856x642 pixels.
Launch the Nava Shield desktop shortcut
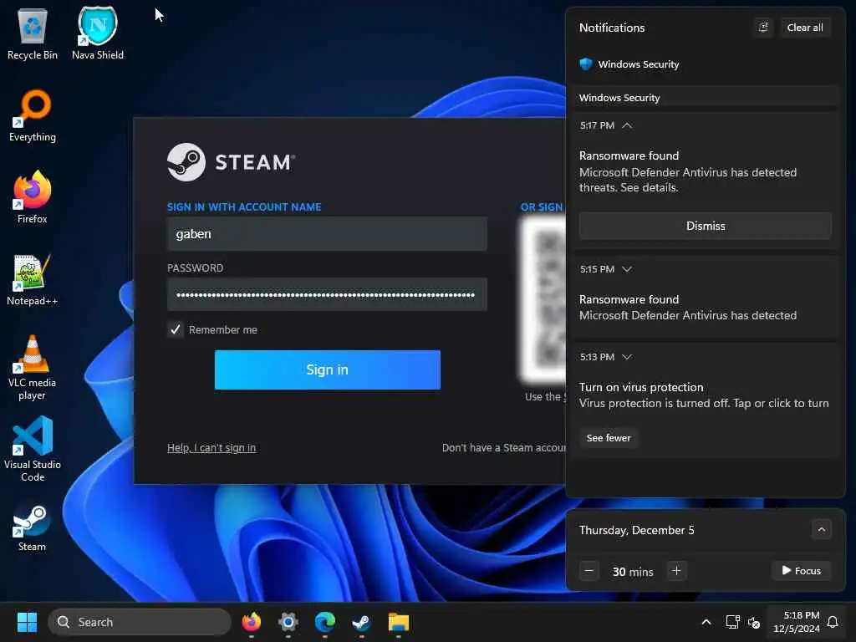(98, 33)
